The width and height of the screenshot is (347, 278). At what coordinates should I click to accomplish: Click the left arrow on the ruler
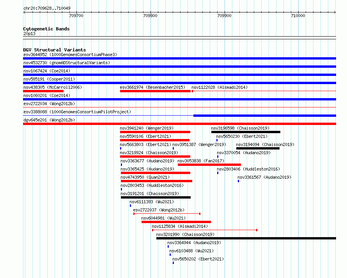click(x=24, y=12)
